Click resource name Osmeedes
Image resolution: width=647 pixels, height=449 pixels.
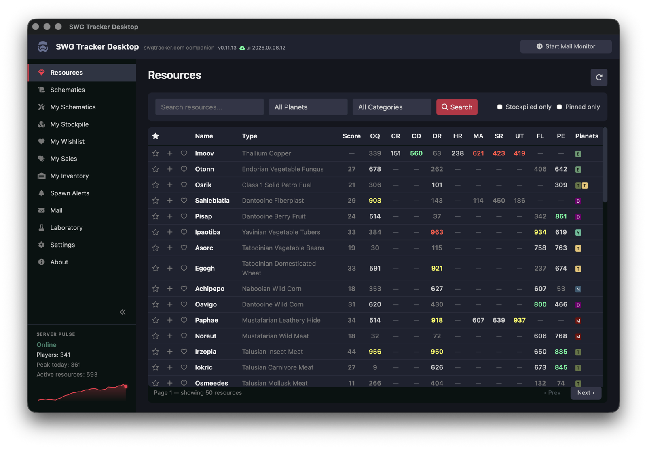(211, 383)
